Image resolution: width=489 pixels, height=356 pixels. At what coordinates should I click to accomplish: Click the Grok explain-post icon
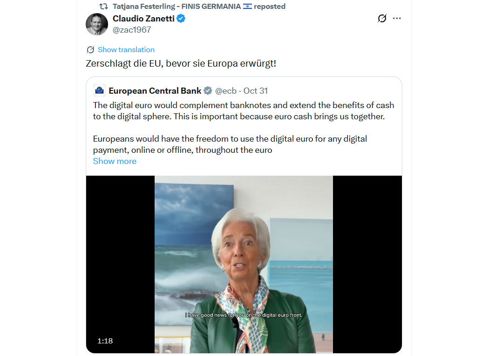tap(382, 19)
